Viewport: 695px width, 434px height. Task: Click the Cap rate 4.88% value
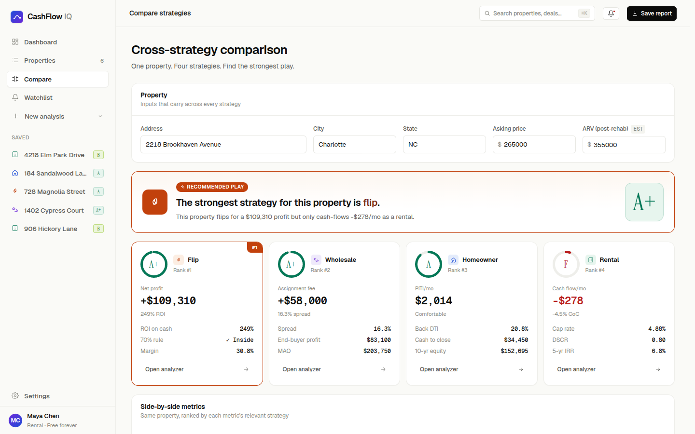point(657,329)
